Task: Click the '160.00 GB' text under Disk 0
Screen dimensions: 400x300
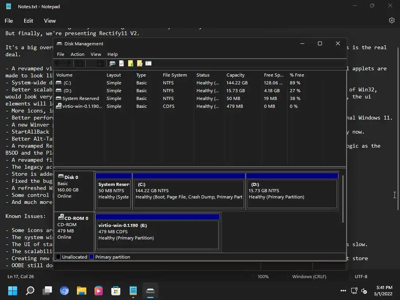Action: (68, 190)
